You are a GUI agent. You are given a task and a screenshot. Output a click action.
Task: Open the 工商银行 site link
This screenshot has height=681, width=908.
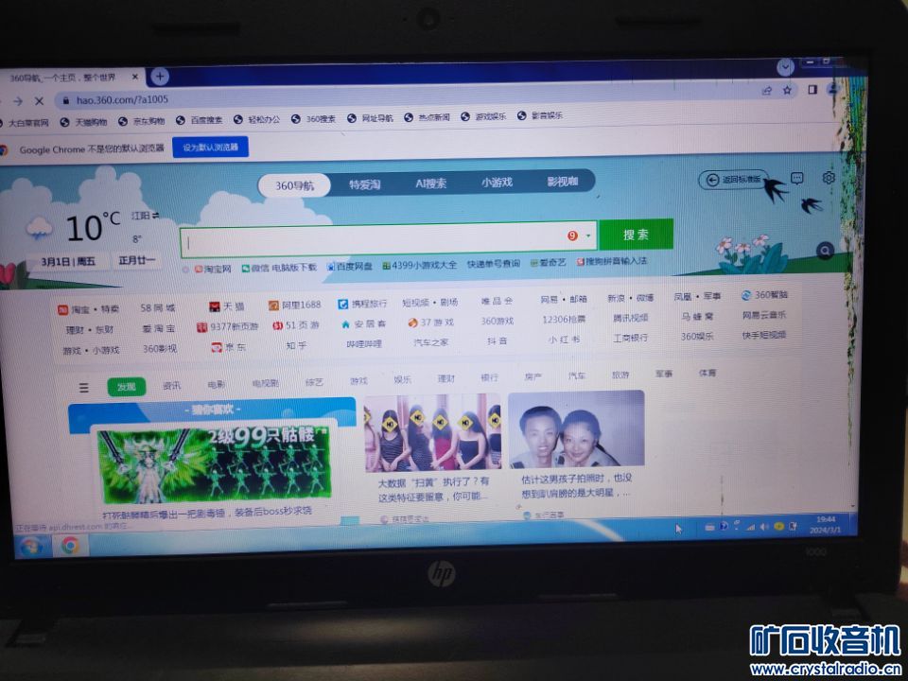(631, 338)
